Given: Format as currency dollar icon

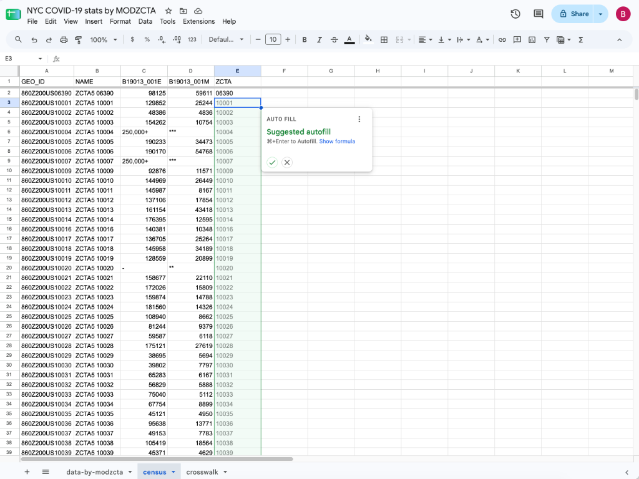Looking at the screenshot, I should [x=132, y=39].
